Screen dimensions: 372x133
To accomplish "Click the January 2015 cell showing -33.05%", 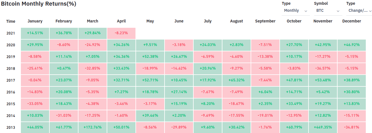I will tap(35, 104).
